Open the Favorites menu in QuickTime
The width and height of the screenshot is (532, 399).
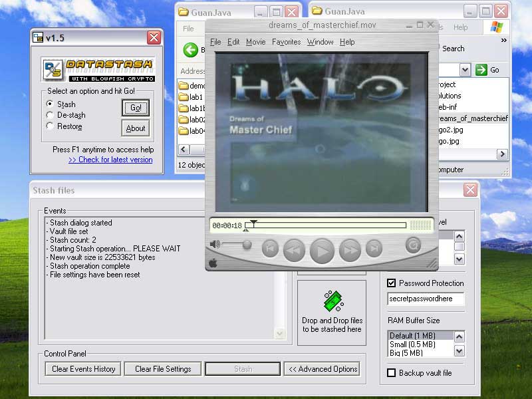click(x=286, y=42)
